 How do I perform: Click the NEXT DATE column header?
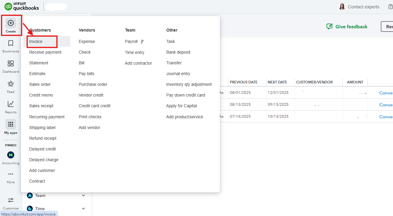pos(277,82)
